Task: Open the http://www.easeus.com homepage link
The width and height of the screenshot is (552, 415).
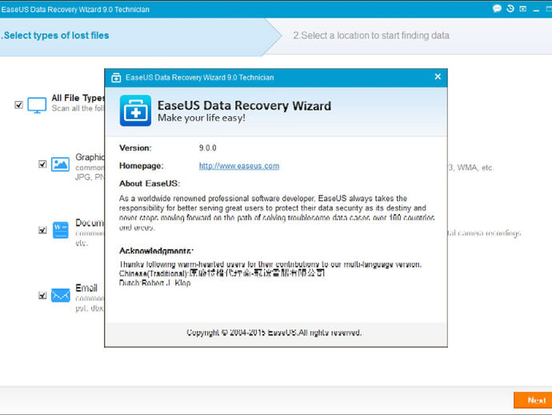Action: [x=239, y=166]
